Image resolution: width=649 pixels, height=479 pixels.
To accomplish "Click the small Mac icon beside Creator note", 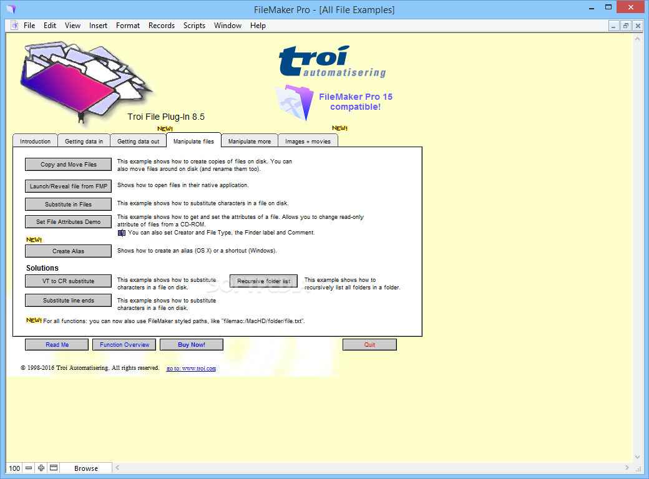I will (x=121, y=233).
